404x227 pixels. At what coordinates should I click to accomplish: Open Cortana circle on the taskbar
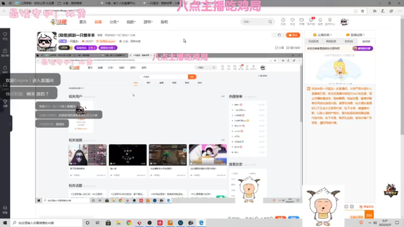[87, 222]
